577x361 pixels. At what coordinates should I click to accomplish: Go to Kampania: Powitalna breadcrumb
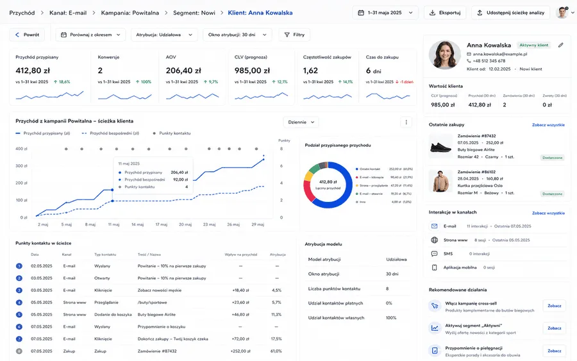pyautogui.click(x=130, y=13)
